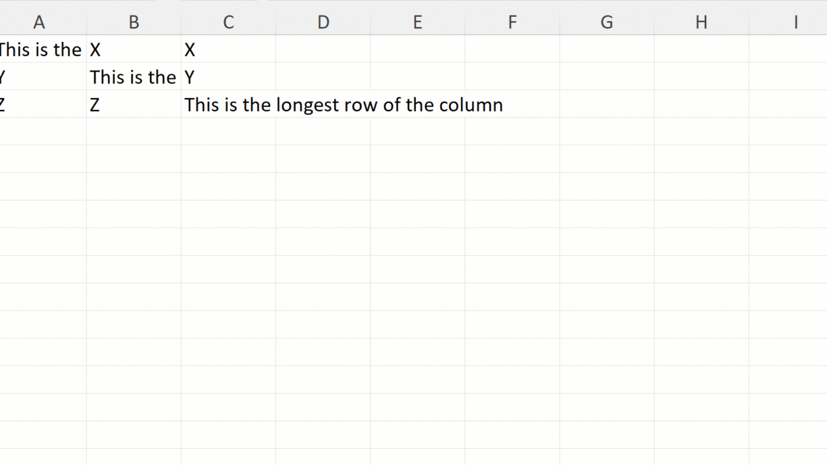The height and width of the screenshot is (465, 827).
Task: Select the column B header
Action: pyautogui.click(x=134, y=22)
